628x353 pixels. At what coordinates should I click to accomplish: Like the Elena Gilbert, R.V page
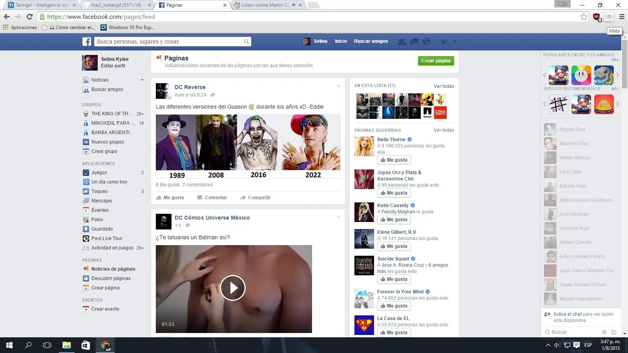coord(394,246)
